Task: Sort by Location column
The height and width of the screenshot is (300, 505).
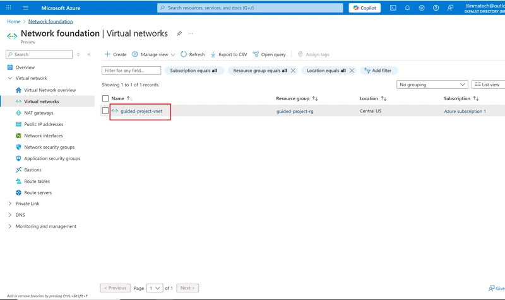Action: coord(373,98)
